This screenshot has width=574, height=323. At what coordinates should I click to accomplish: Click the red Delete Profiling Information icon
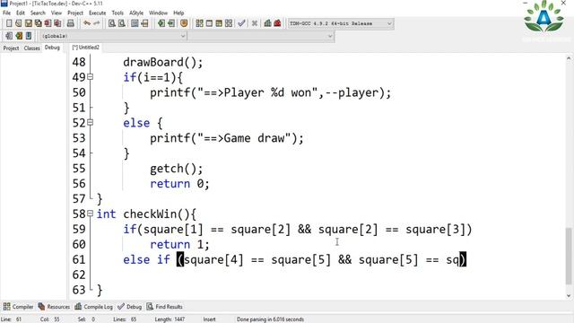277,23
